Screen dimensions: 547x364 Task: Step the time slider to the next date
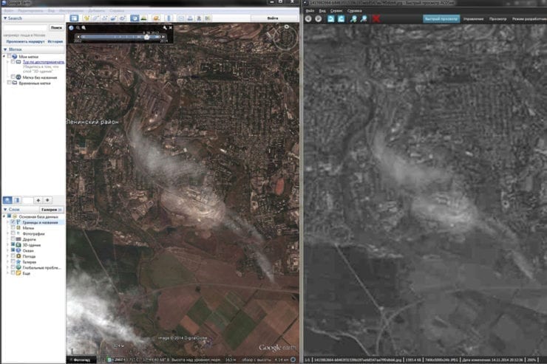pyautogui.click(x=163, y=37)
